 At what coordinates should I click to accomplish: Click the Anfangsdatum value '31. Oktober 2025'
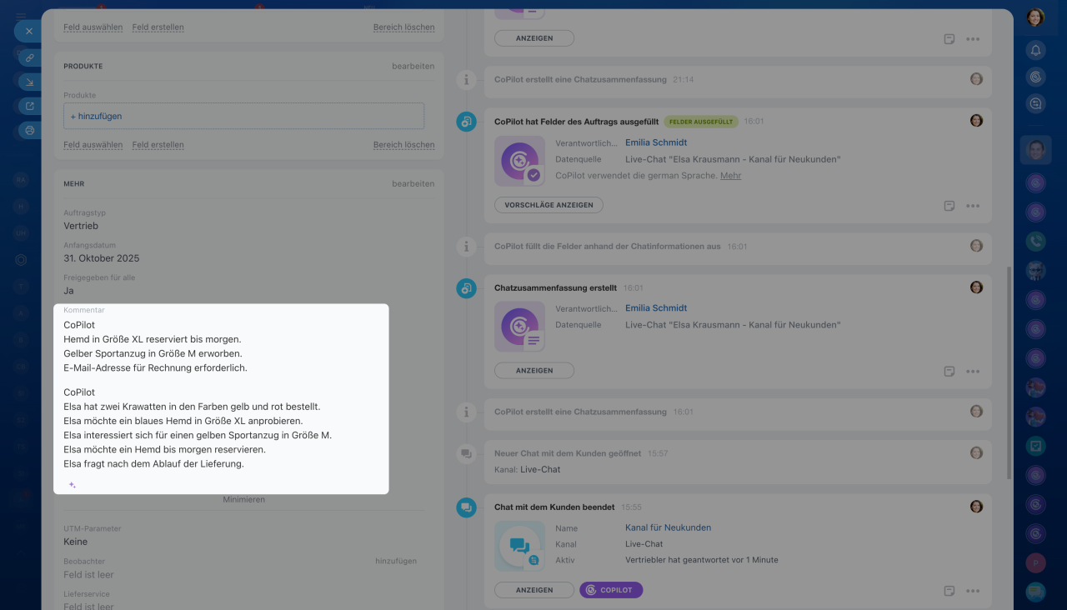(102, 258)
